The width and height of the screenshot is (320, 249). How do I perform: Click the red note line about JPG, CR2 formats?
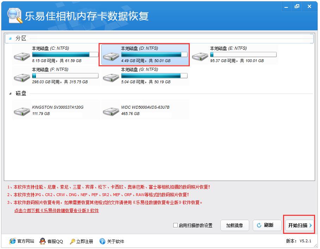[98, 195]
